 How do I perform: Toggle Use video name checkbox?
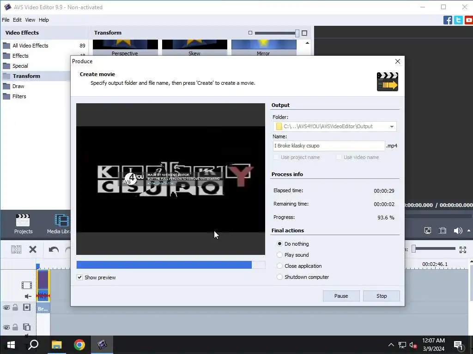click(x=339, y=157)
